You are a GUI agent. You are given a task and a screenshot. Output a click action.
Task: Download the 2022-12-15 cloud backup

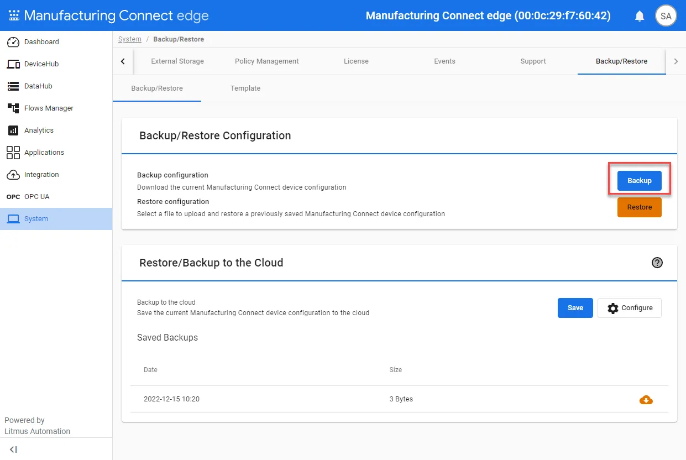pos(646,400)
